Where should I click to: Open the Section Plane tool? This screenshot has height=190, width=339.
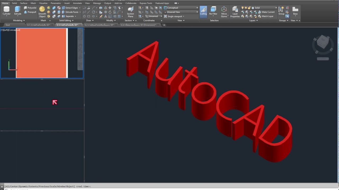point(131,12)
